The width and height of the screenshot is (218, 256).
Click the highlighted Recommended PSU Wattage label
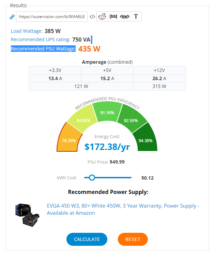(43, 49)
